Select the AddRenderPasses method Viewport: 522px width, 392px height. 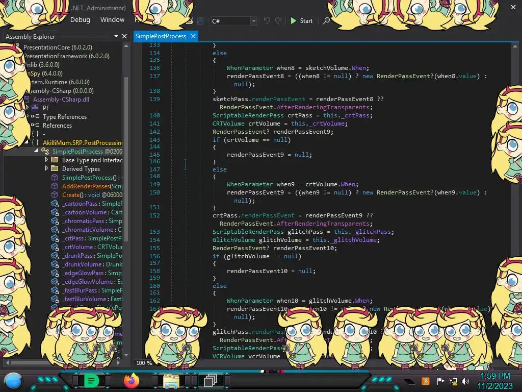point(92,186)
